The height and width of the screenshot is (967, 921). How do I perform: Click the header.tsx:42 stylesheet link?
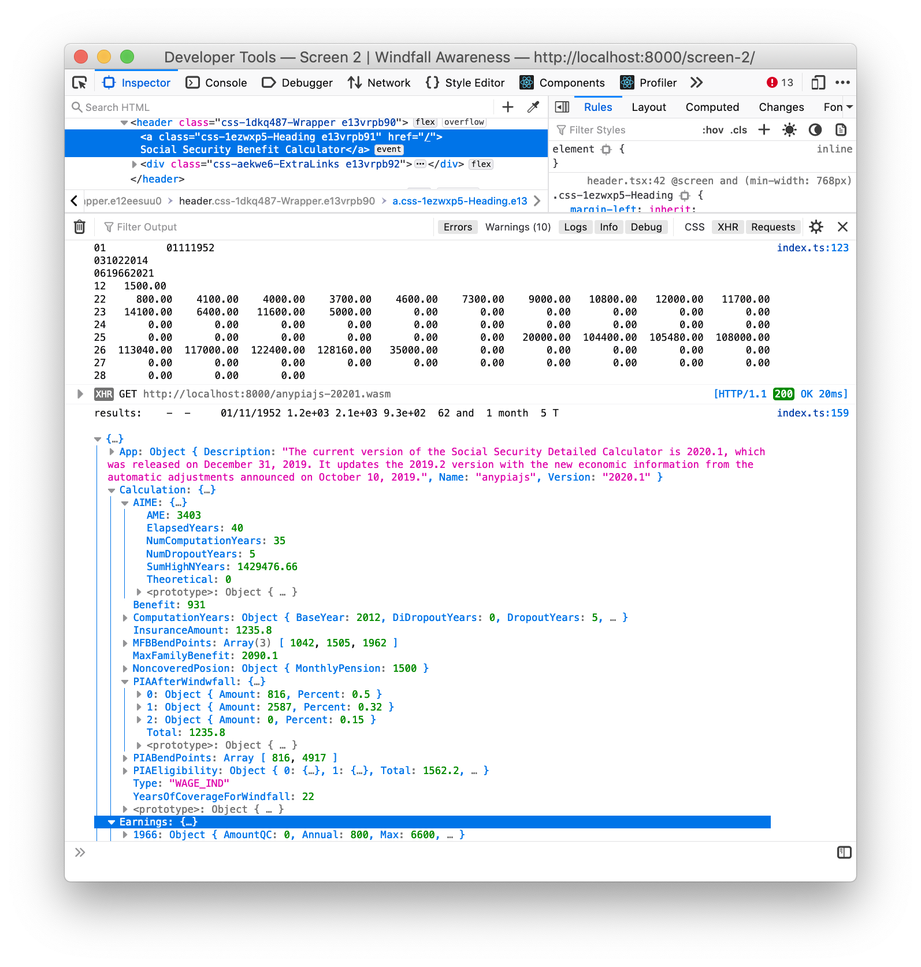[x=626, y=181]
